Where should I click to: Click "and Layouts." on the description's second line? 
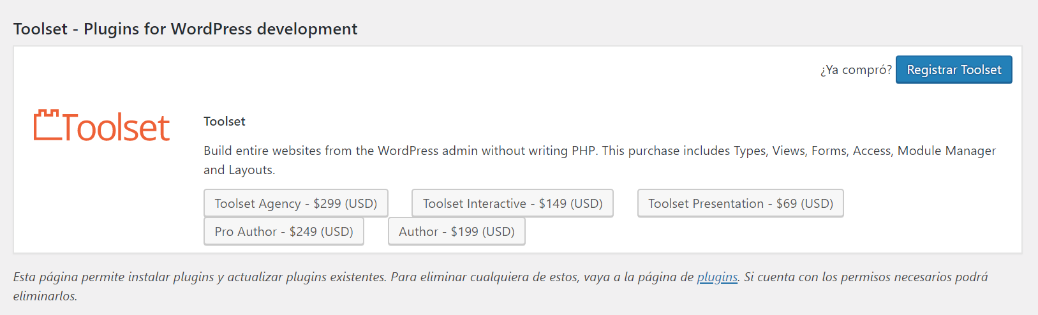(239, 170)
